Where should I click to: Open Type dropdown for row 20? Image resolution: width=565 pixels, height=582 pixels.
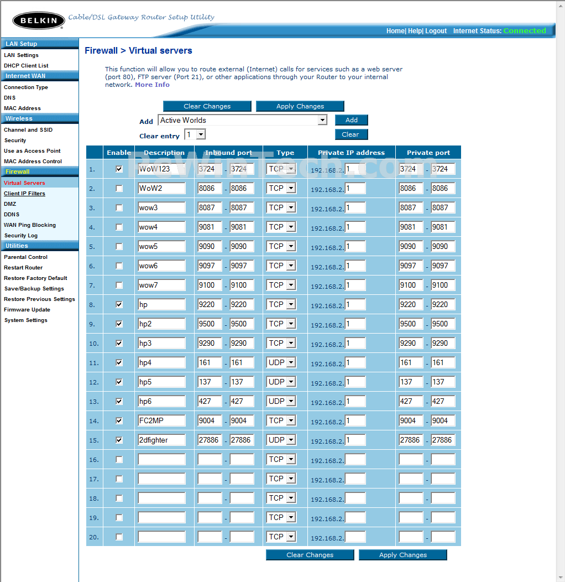coord(281,537)
